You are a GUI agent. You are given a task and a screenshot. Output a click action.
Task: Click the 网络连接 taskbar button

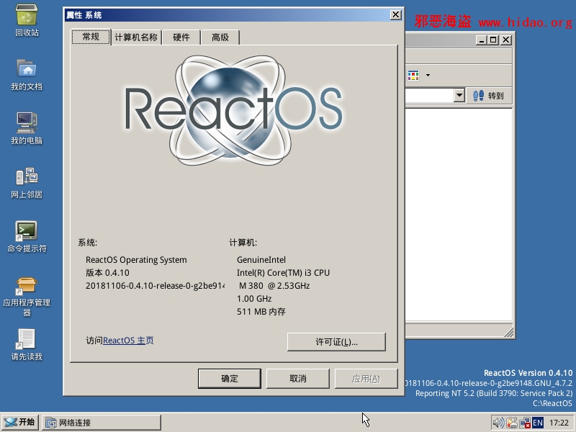(101, 423)
